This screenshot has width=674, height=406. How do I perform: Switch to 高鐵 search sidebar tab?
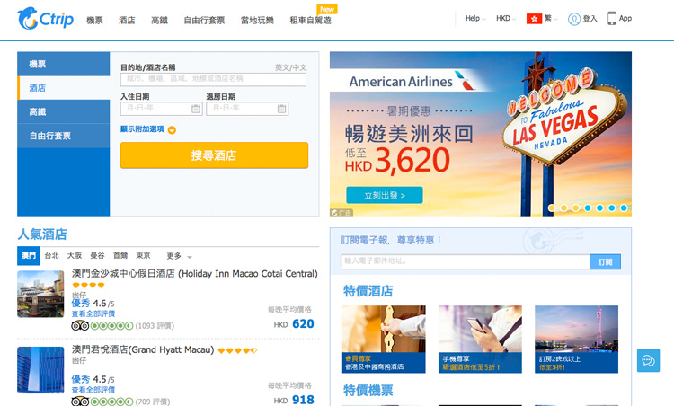pos(64,112)
